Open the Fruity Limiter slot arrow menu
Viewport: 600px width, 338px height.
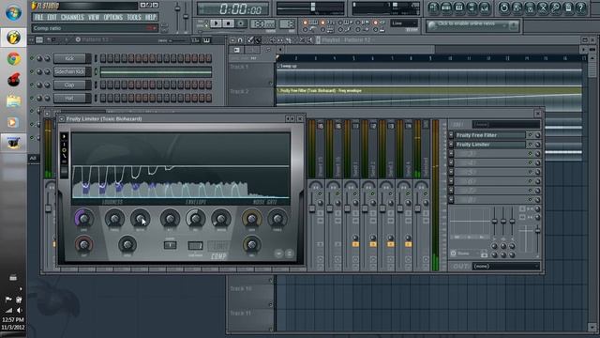451,145
